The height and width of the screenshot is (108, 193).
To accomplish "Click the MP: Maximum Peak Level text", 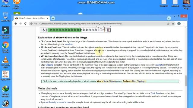I will (x=52, y=56).
